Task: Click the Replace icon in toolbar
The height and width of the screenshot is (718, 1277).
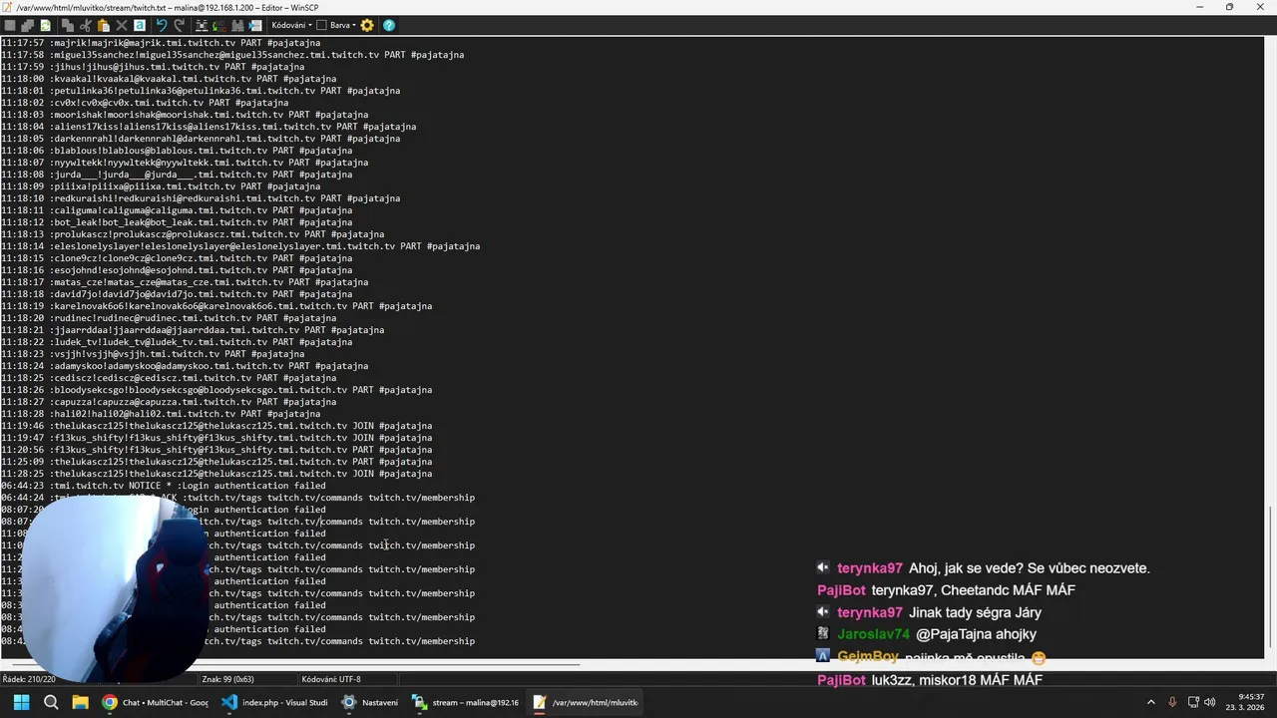Action: click(219, 25)
